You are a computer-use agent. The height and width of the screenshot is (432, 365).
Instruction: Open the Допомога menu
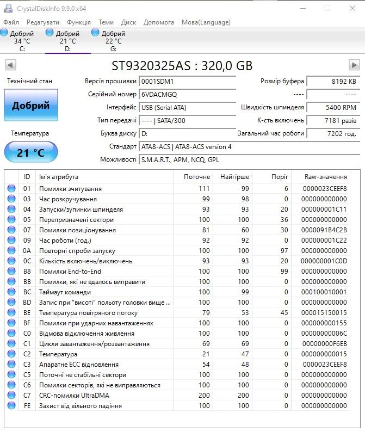pos(159,22)
